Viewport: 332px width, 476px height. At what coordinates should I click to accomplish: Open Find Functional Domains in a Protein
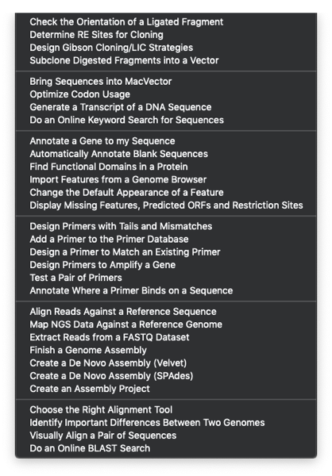tap(166, 167)
